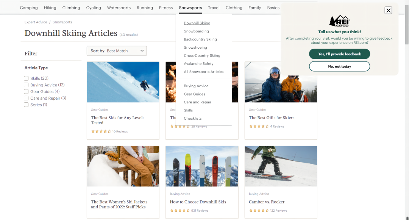Select Cross-Country Skiing menu entry
The width and height of the screenshot is (409, 220).
pyautogui.click(x=202, y=55)
